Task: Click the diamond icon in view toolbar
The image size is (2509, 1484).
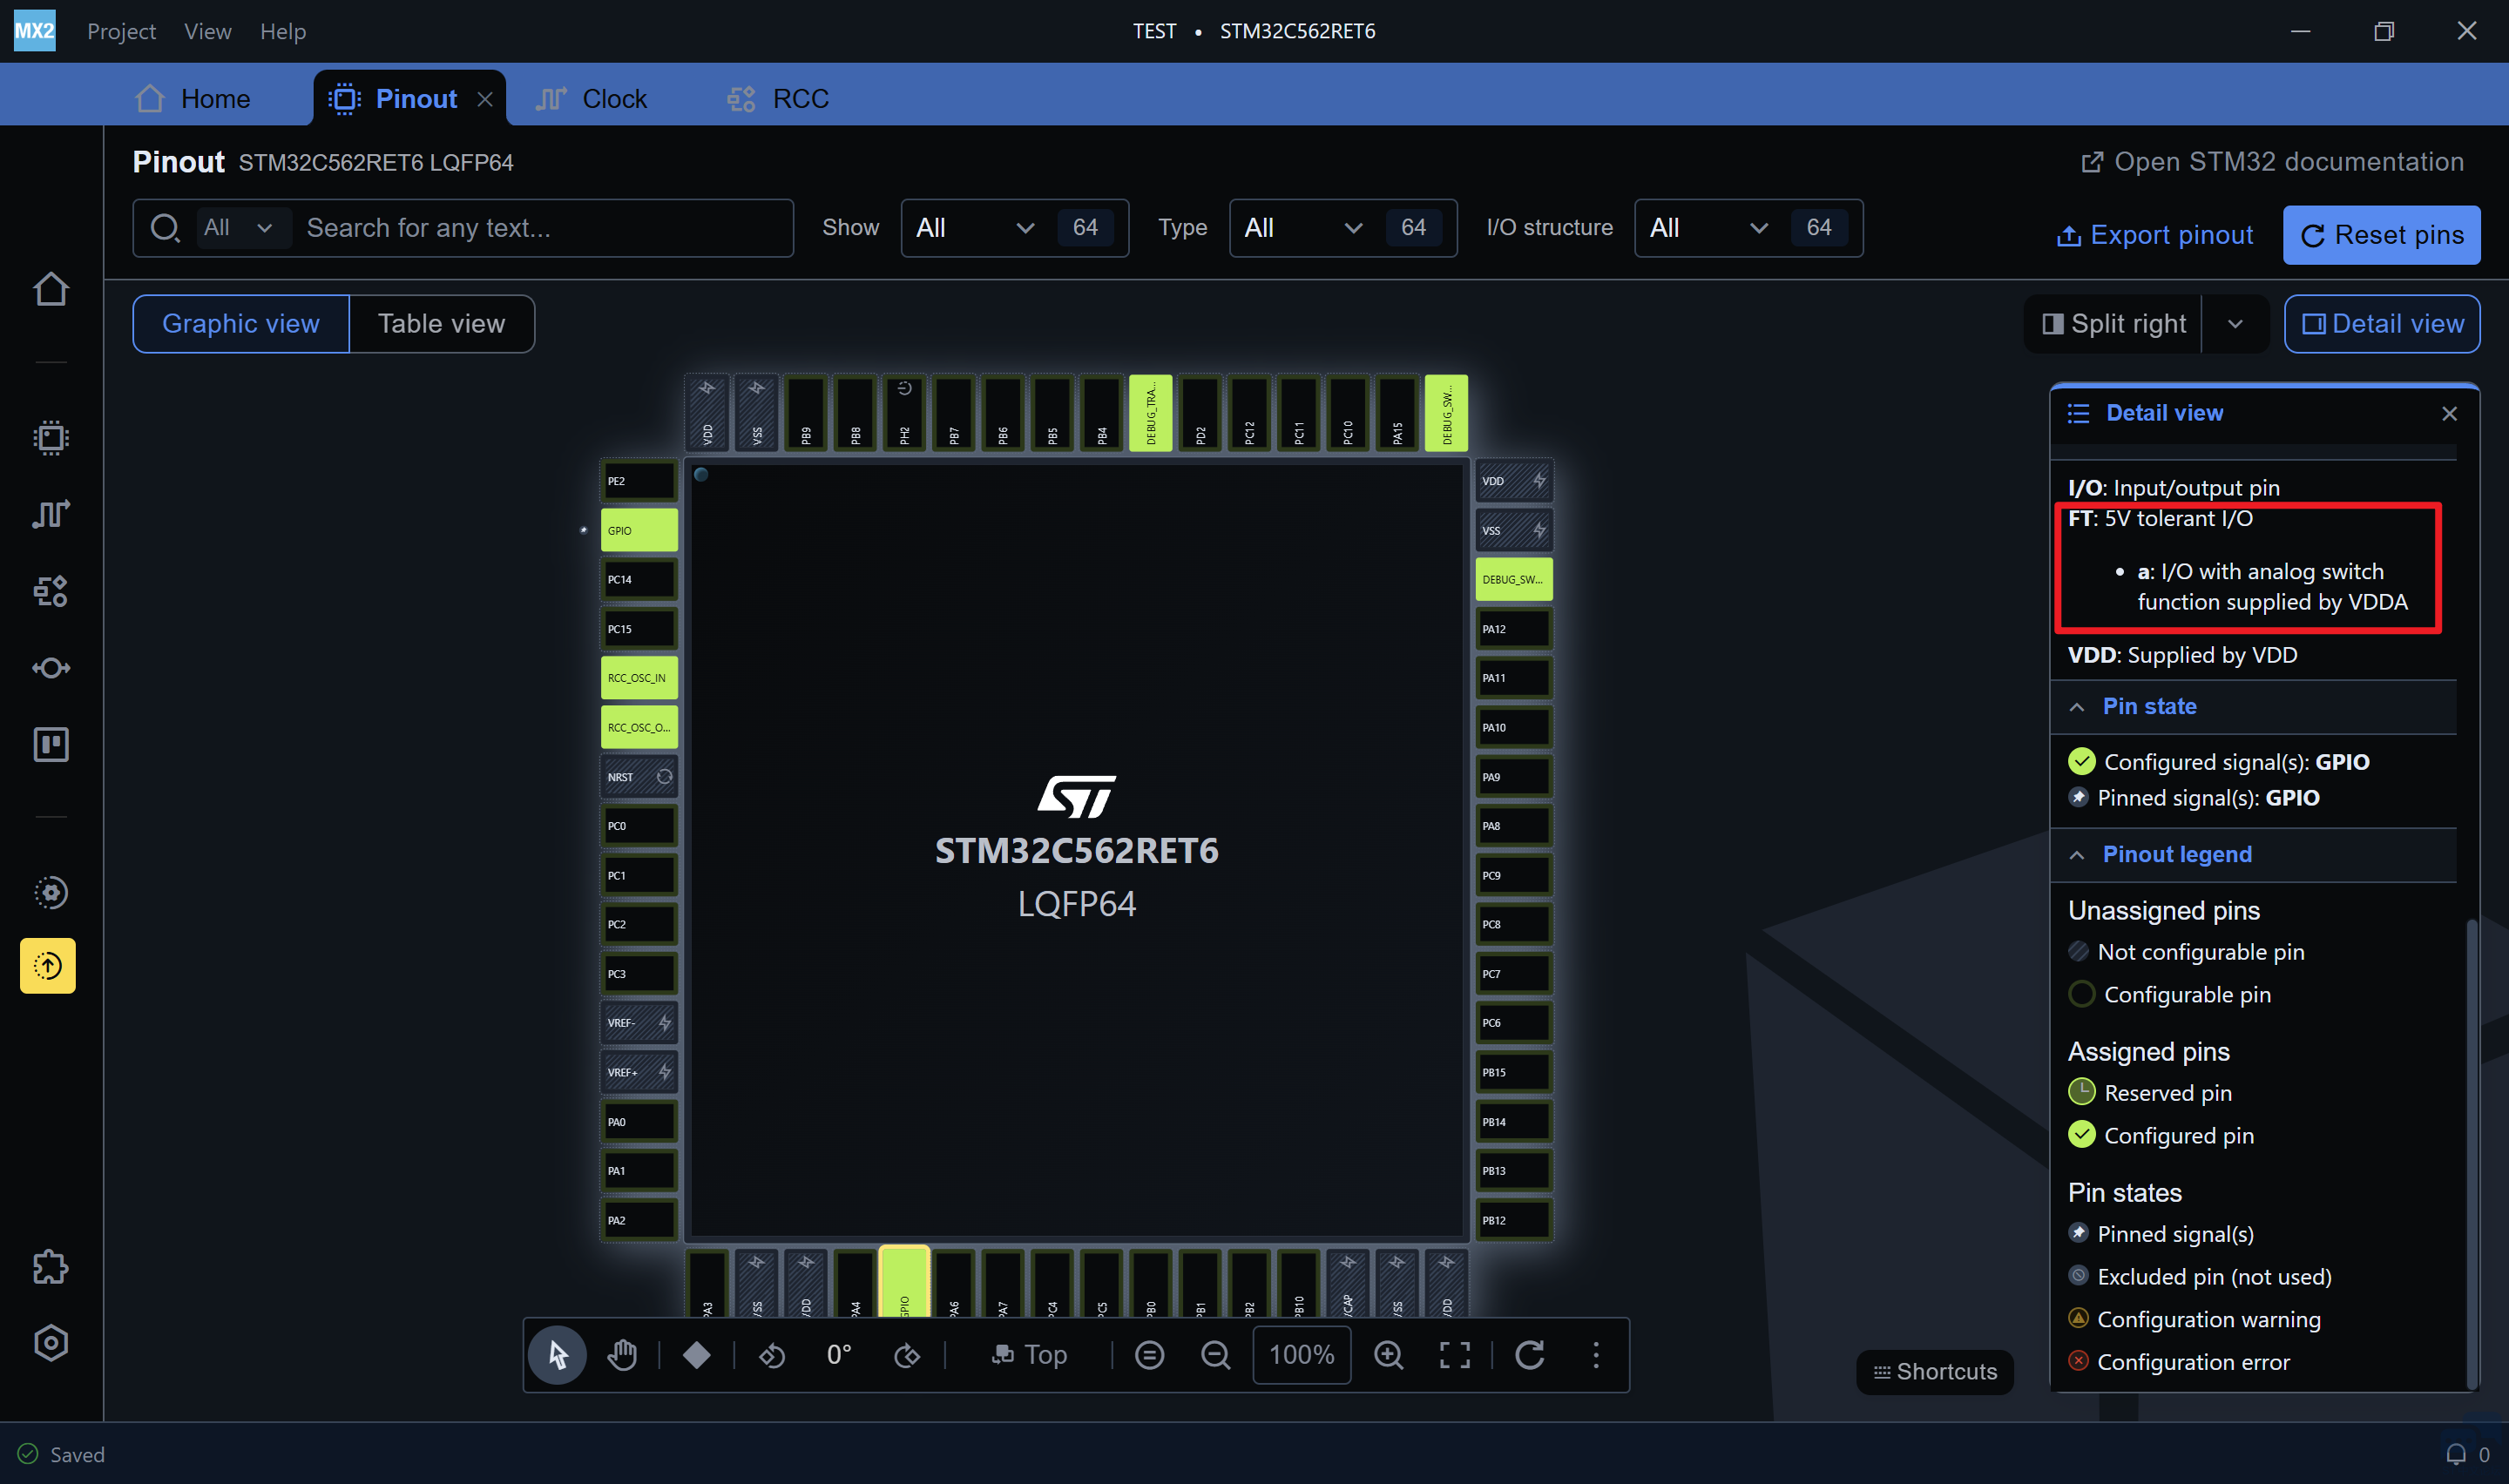Action: [x=697, y=1355]
